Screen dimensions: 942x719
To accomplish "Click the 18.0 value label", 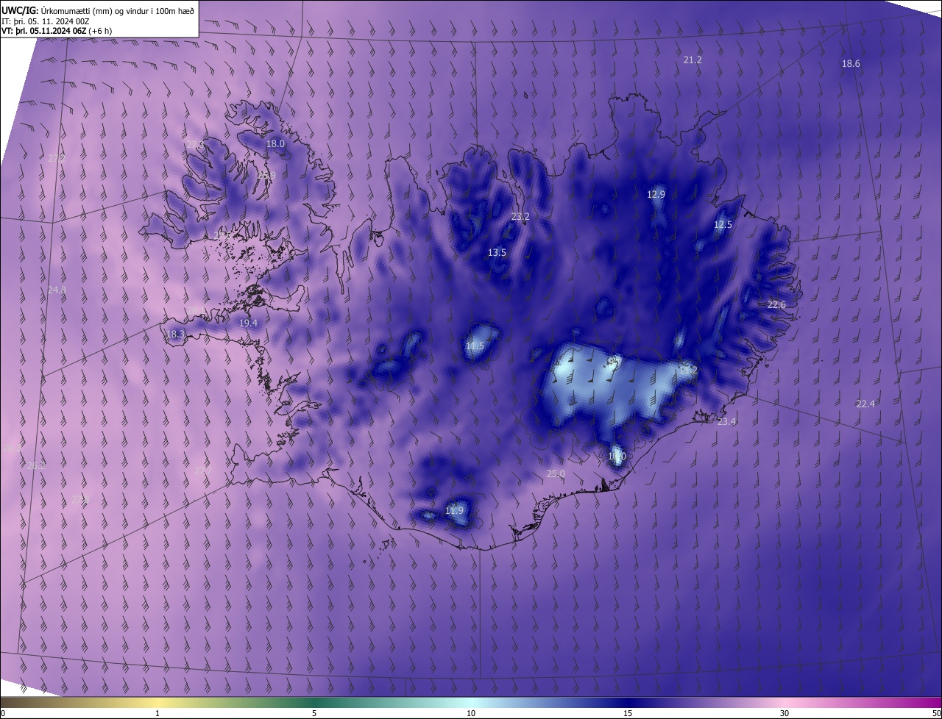I will (275, 144).
